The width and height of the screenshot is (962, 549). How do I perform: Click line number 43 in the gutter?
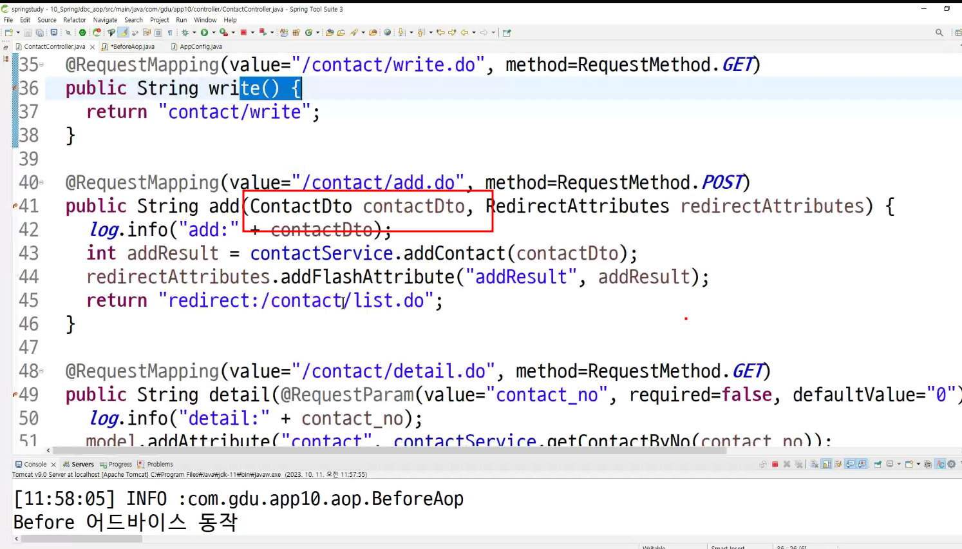click(28, 253)
